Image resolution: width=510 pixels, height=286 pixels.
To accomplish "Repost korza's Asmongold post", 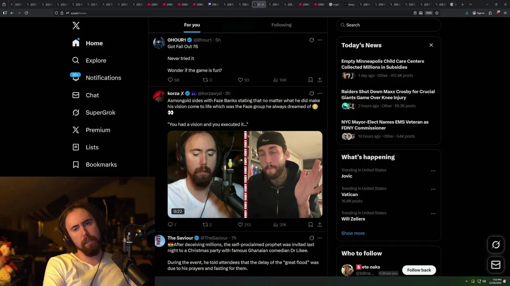I will [207, 225].
